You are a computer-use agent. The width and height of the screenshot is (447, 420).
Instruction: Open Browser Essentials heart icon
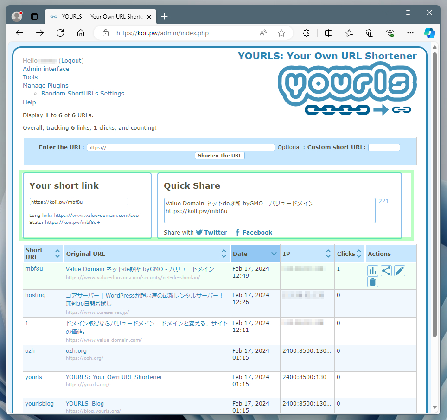coord(390,33)
